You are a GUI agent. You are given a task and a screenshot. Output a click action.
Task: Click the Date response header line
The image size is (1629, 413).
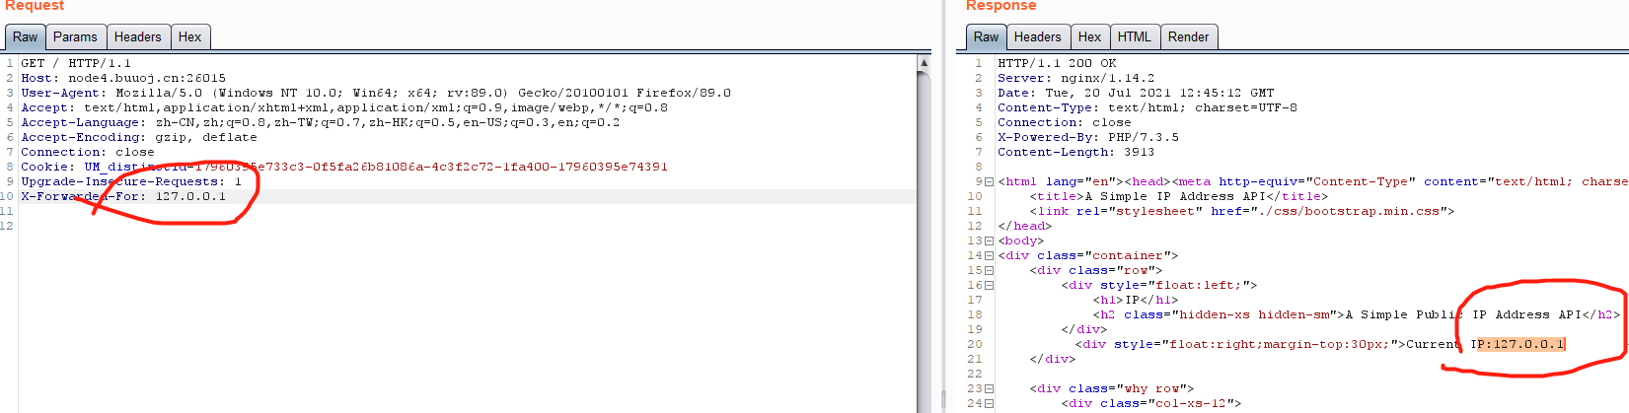click(x=1136, y=93)
